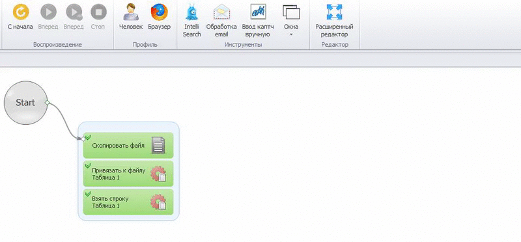This screenshot has height=242, width=521.
Task: Click the 'Стоп' stop button
Action: (98, 12)
